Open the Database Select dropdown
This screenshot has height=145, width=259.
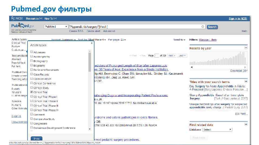(x=217, y=129)
